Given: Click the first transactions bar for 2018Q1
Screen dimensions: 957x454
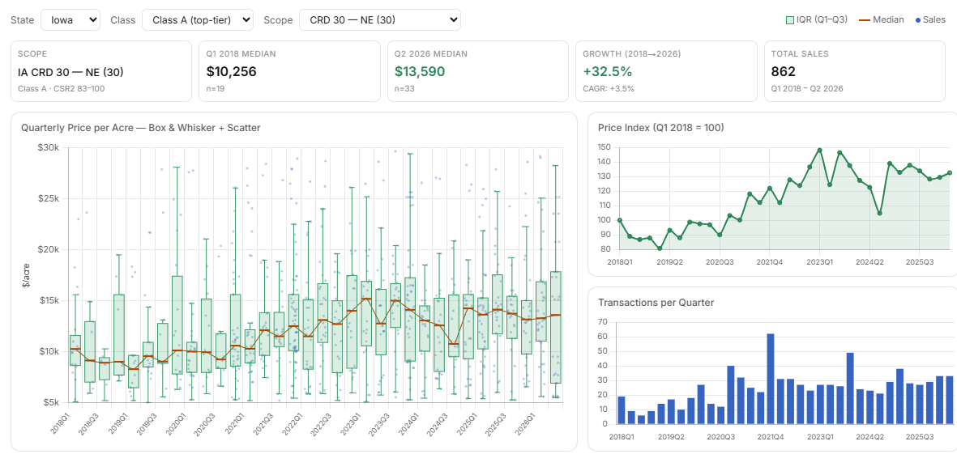Looking at the screenshot, I should (x=622, y=410).
